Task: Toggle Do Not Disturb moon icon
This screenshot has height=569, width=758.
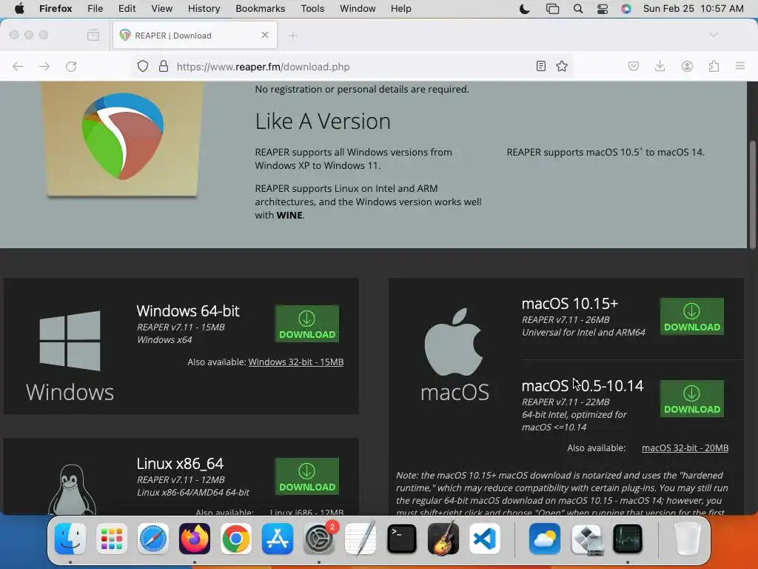Action: click(525, 8)
